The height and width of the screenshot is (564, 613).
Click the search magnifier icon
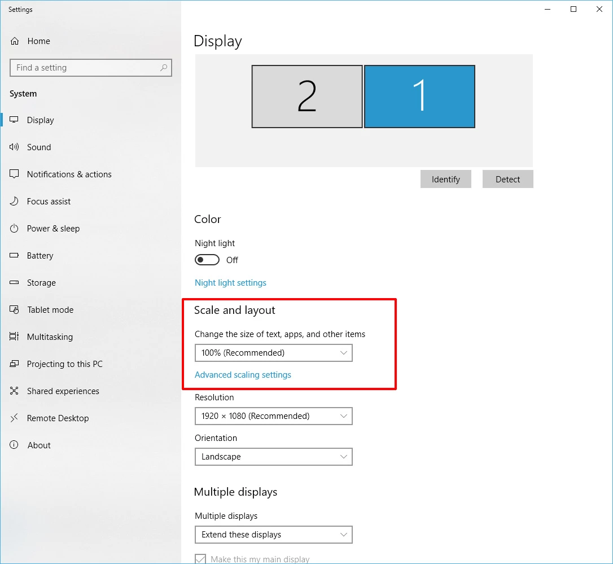[164, 68]
